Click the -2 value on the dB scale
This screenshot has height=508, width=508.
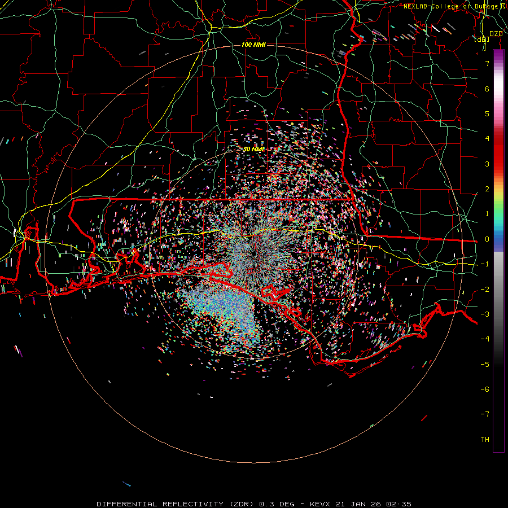tap(485, 290)
